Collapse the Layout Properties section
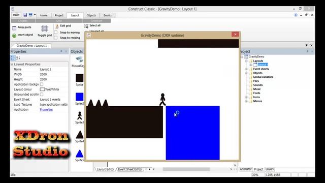This screenshot has height=183, width=325. [12, 65]
